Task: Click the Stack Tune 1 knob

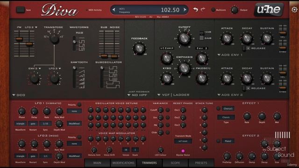Action: click(205, 110)
